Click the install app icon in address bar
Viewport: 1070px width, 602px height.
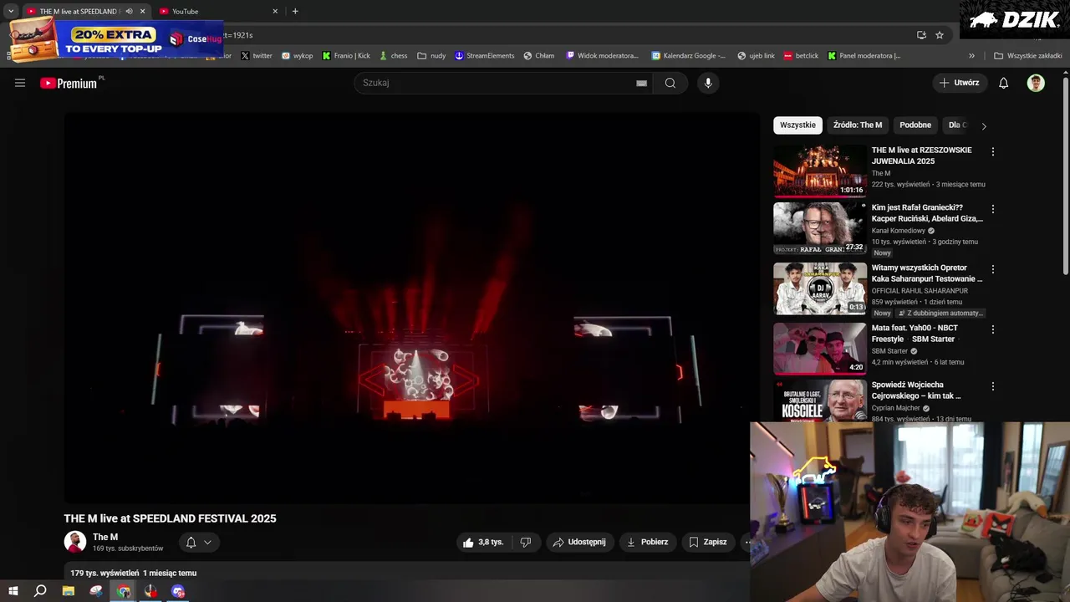921,35
